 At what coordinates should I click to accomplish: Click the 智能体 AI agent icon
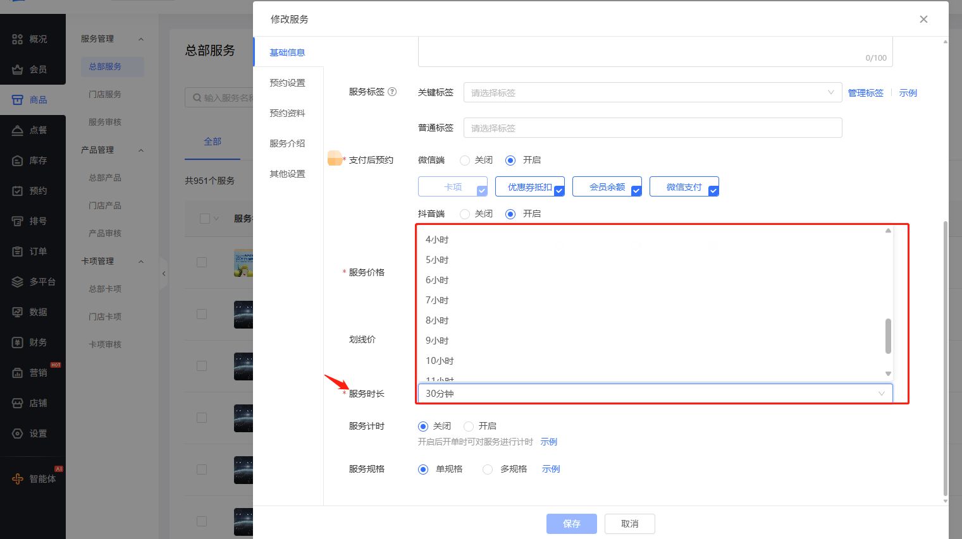(18, 479)
